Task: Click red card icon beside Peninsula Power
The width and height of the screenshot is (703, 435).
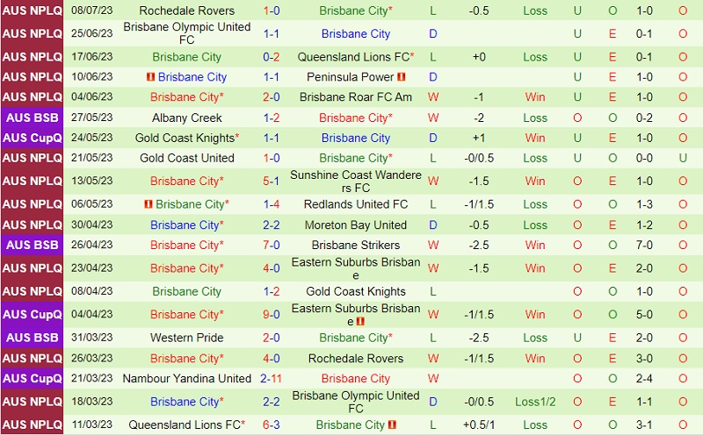Action: [402, 77]
